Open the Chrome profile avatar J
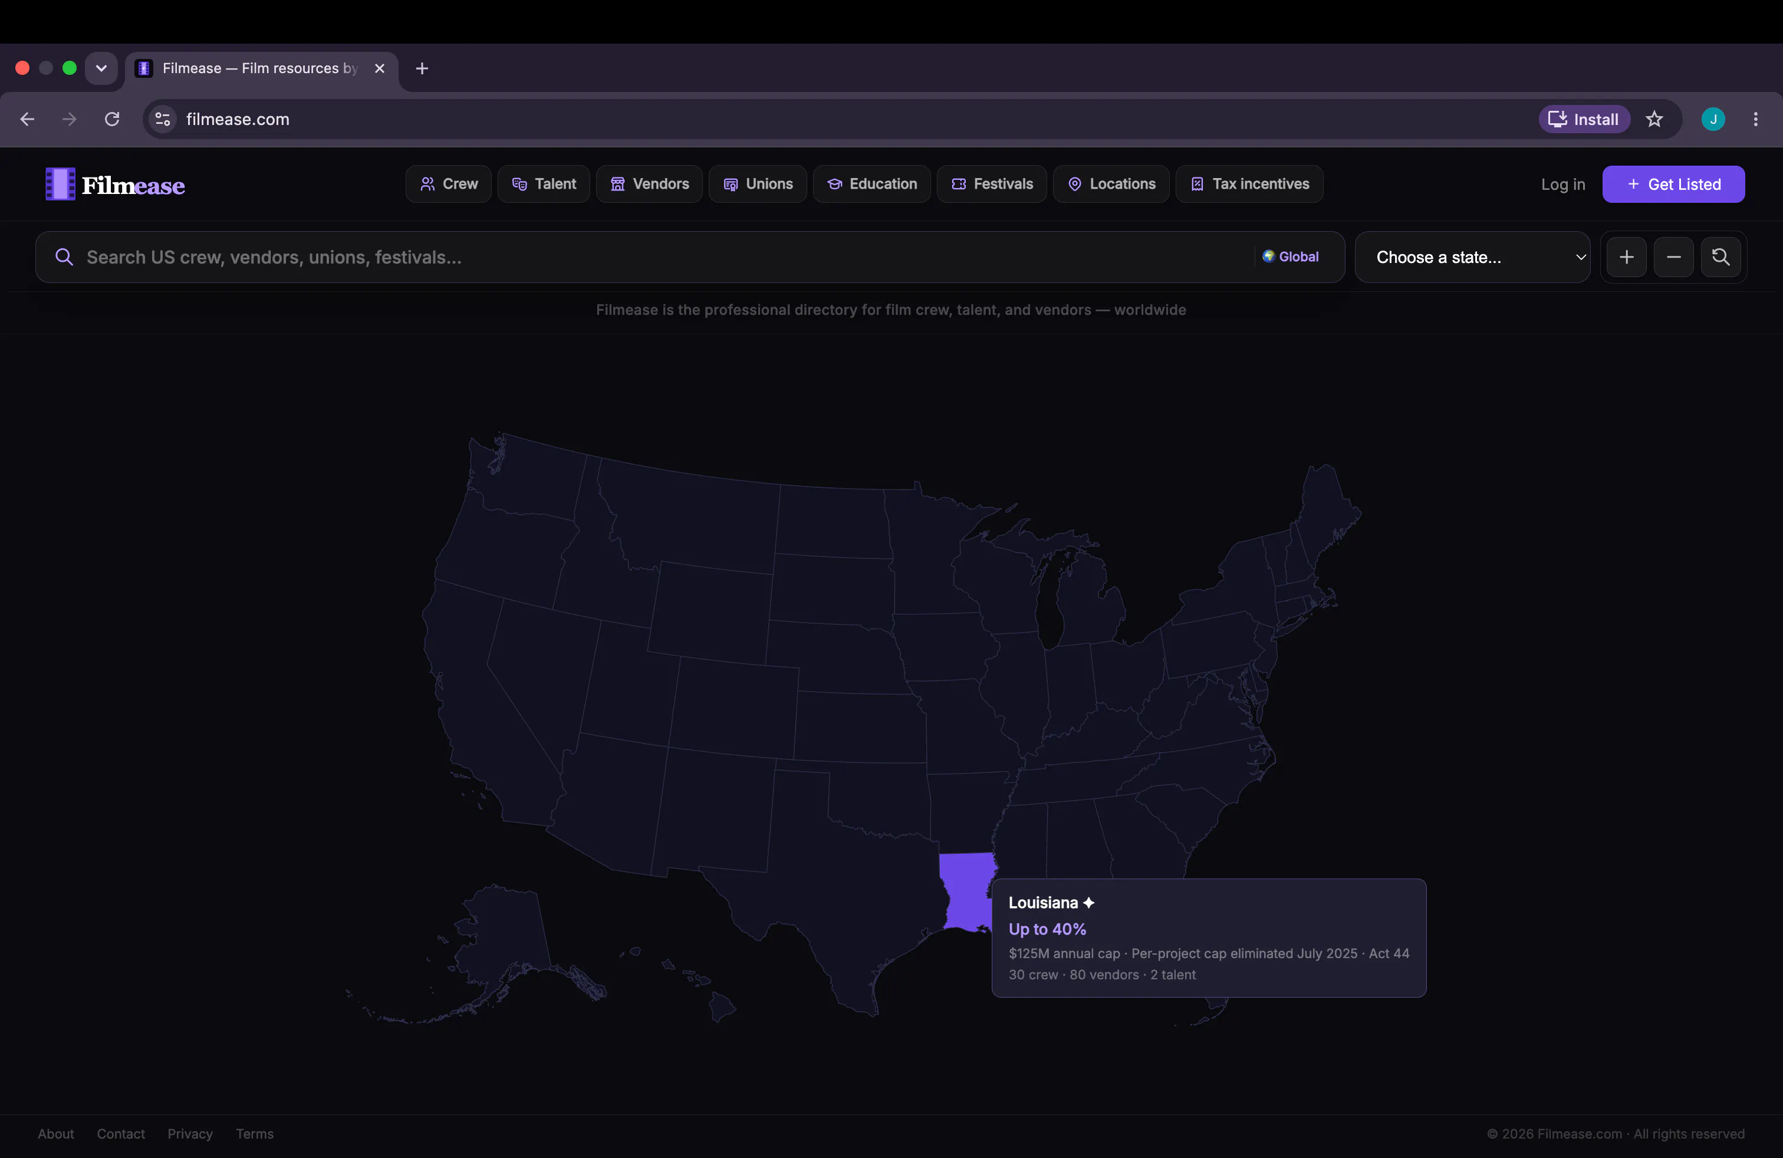Screen dimensions: 1783x1158 (1713, 119)
